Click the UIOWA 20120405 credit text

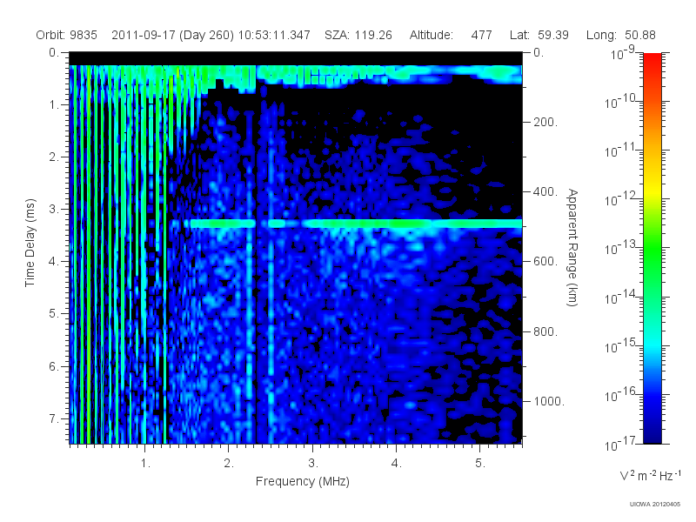(x=655, y=505)
